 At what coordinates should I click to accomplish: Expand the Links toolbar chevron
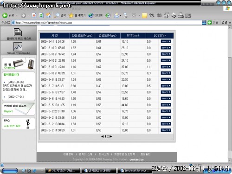point(230,23)
